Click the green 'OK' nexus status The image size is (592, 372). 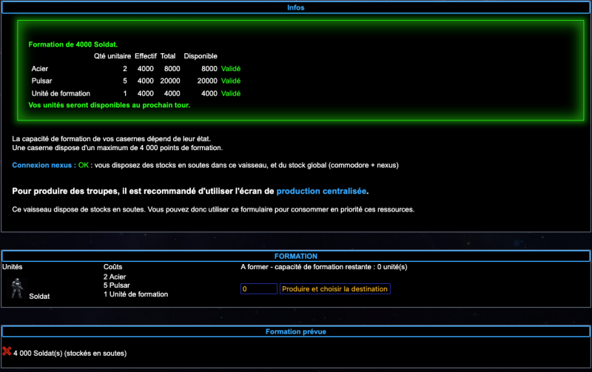point(84,165)
